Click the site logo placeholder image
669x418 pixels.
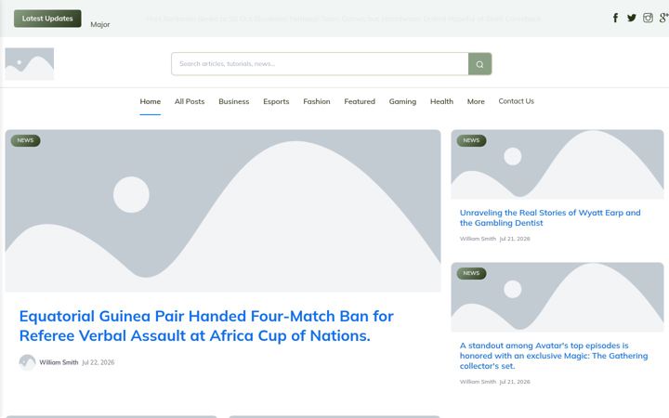pos(30,64)
